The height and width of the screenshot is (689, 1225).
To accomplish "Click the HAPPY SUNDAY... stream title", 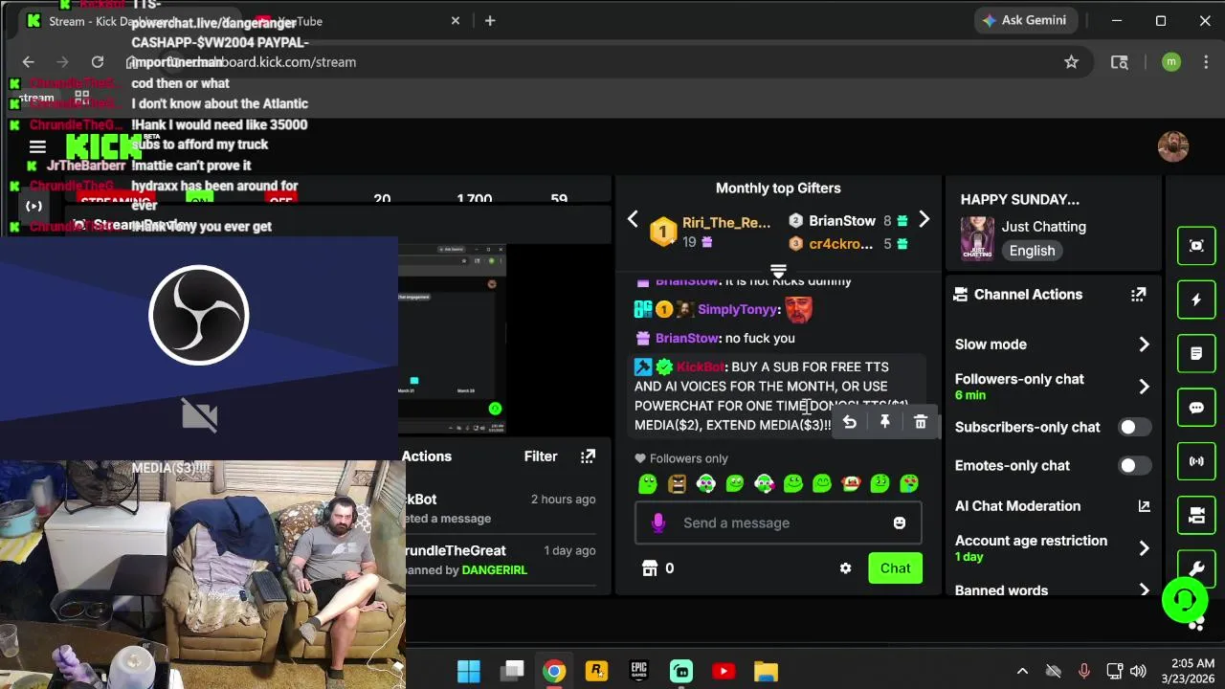I will click(x=1019, y=199).
